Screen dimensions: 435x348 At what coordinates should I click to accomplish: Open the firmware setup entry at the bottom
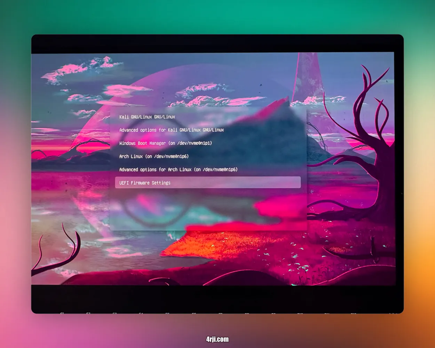[x=145, y=182]
